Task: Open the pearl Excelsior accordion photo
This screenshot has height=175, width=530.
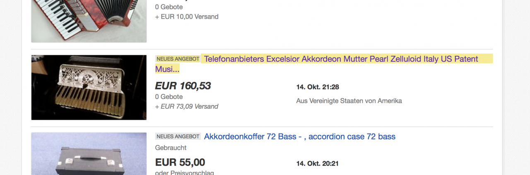Action: pyautogui.click(x=89, y=87)
